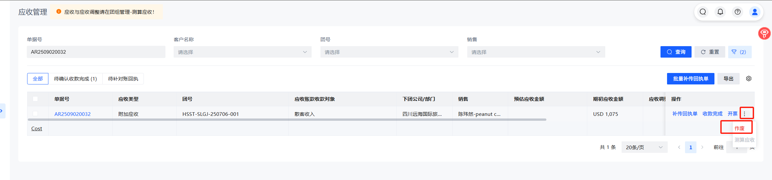
Task: Select 作废 from the more menu
Action: [x=739, y=128]
